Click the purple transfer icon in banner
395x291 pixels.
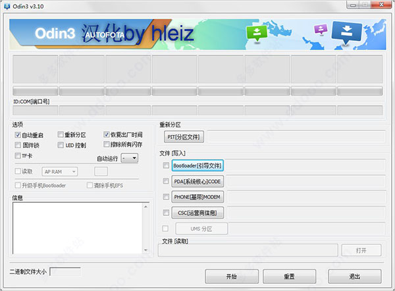[x=321, y=29]
